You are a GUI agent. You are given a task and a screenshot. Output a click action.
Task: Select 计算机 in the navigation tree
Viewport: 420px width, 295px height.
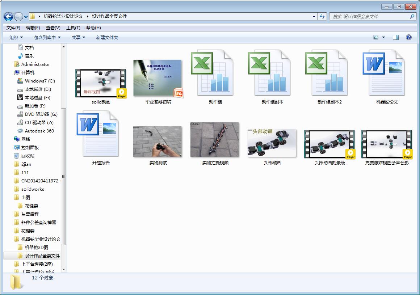coord(28,72)
